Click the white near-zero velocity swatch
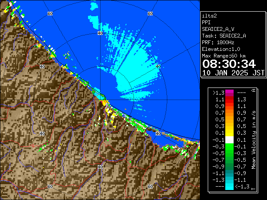The height and width of the screenshot is (200, 267). coord(229,140)
